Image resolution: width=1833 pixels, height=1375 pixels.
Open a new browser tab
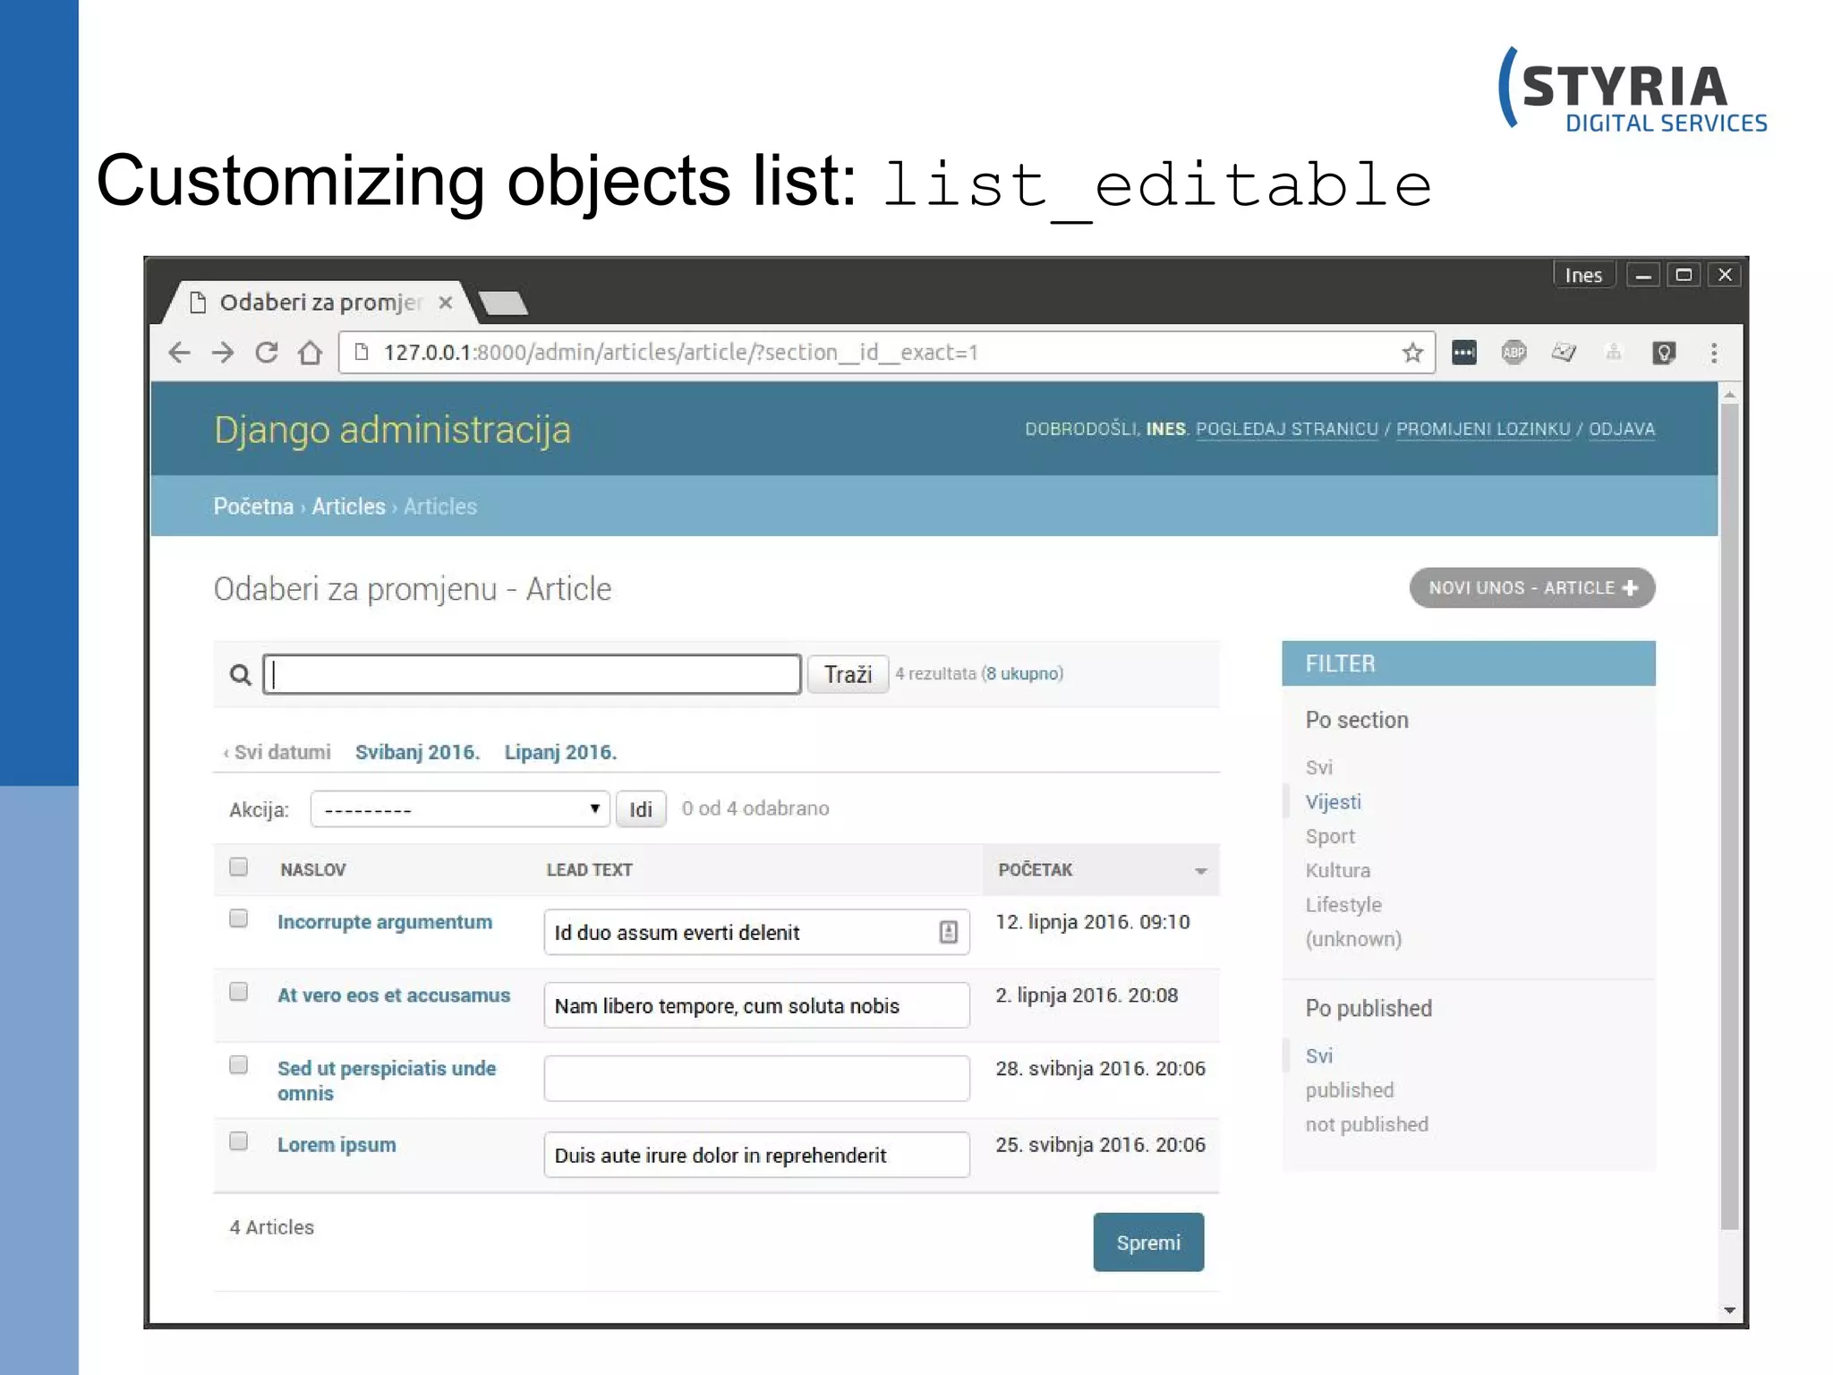tap(503, 303)
